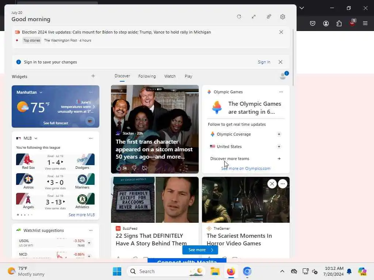Open widgets settings gear
This screenshot has width=374, height=280.
(x=283, y=17)
